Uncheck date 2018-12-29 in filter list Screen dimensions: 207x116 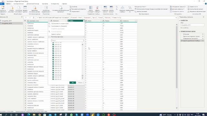53,75
